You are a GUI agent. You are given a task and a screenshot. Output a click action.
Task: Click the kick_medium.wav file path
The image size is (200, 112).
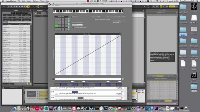(77, 94)
